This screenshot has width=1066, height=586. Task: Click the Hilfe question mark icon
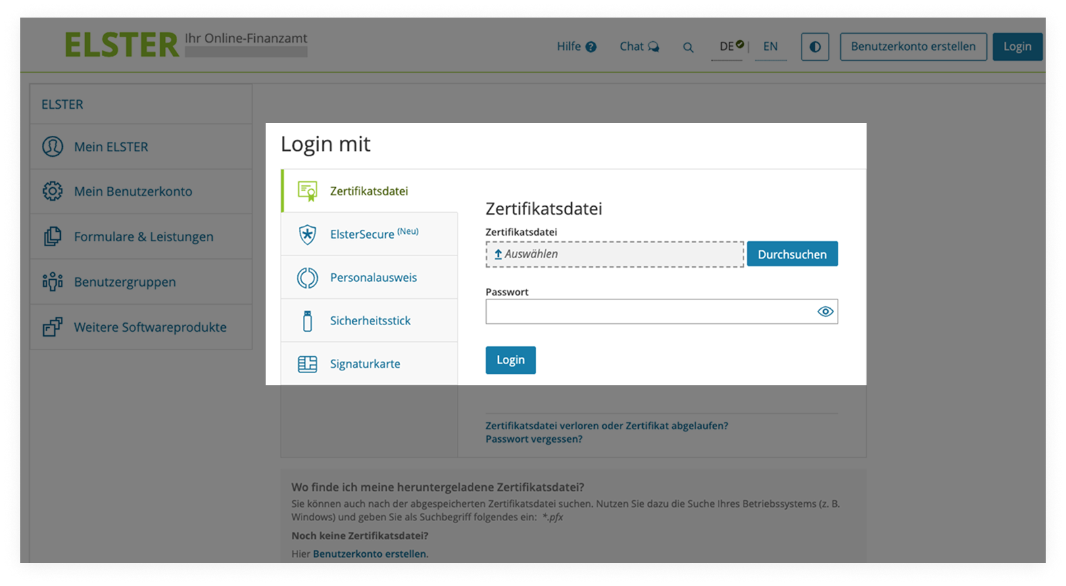[x=591, y=47]
